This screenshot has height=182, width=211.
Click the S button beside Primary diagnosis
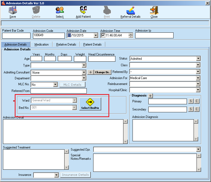[191, 101]
